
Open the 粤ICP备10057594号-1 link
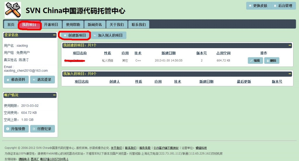coord(54,159)
